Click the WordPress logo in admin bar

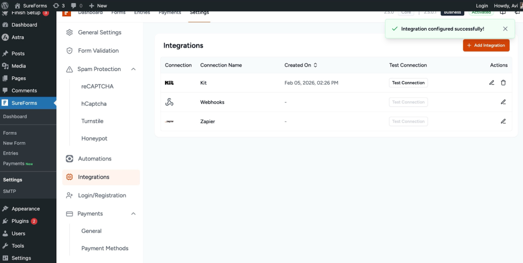[x=5, y=6]
